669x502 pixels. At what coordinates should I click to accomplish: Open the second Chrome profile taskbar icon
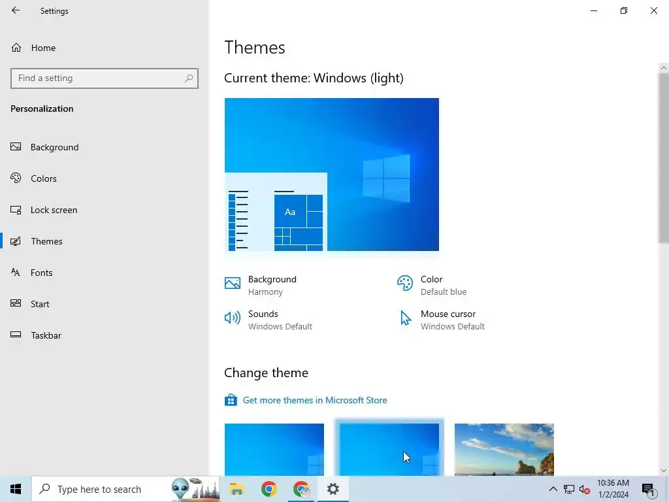[301, 489]
